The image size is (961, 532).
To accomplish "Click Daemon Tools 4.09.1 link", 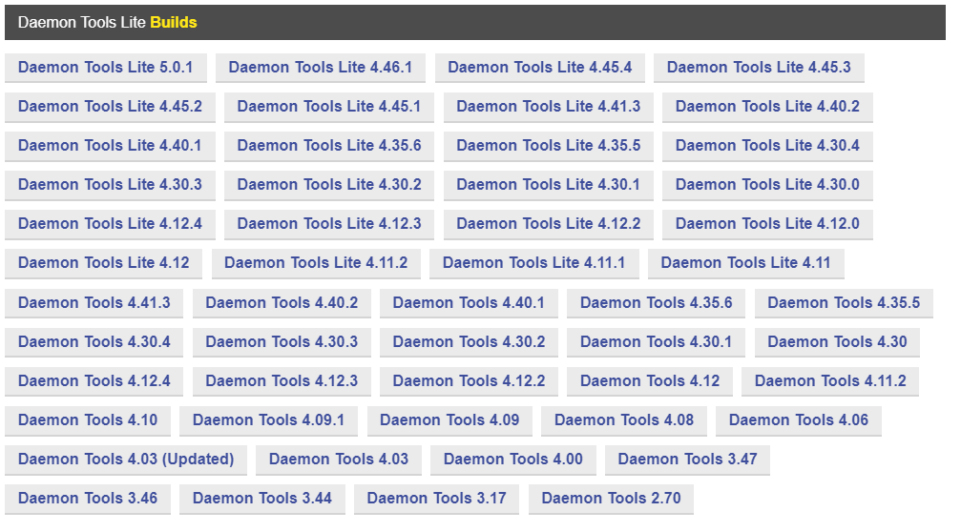I will click(268, 420).
